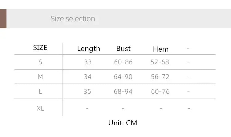The image size is (231, 137).
Task: Click the brown accent bar beside heading
Action: (x=3, y=19)
